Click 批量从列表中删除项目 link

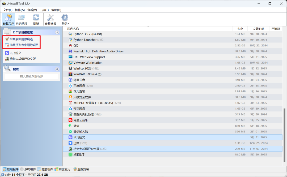pyautogui.click(x=24, y=45)
